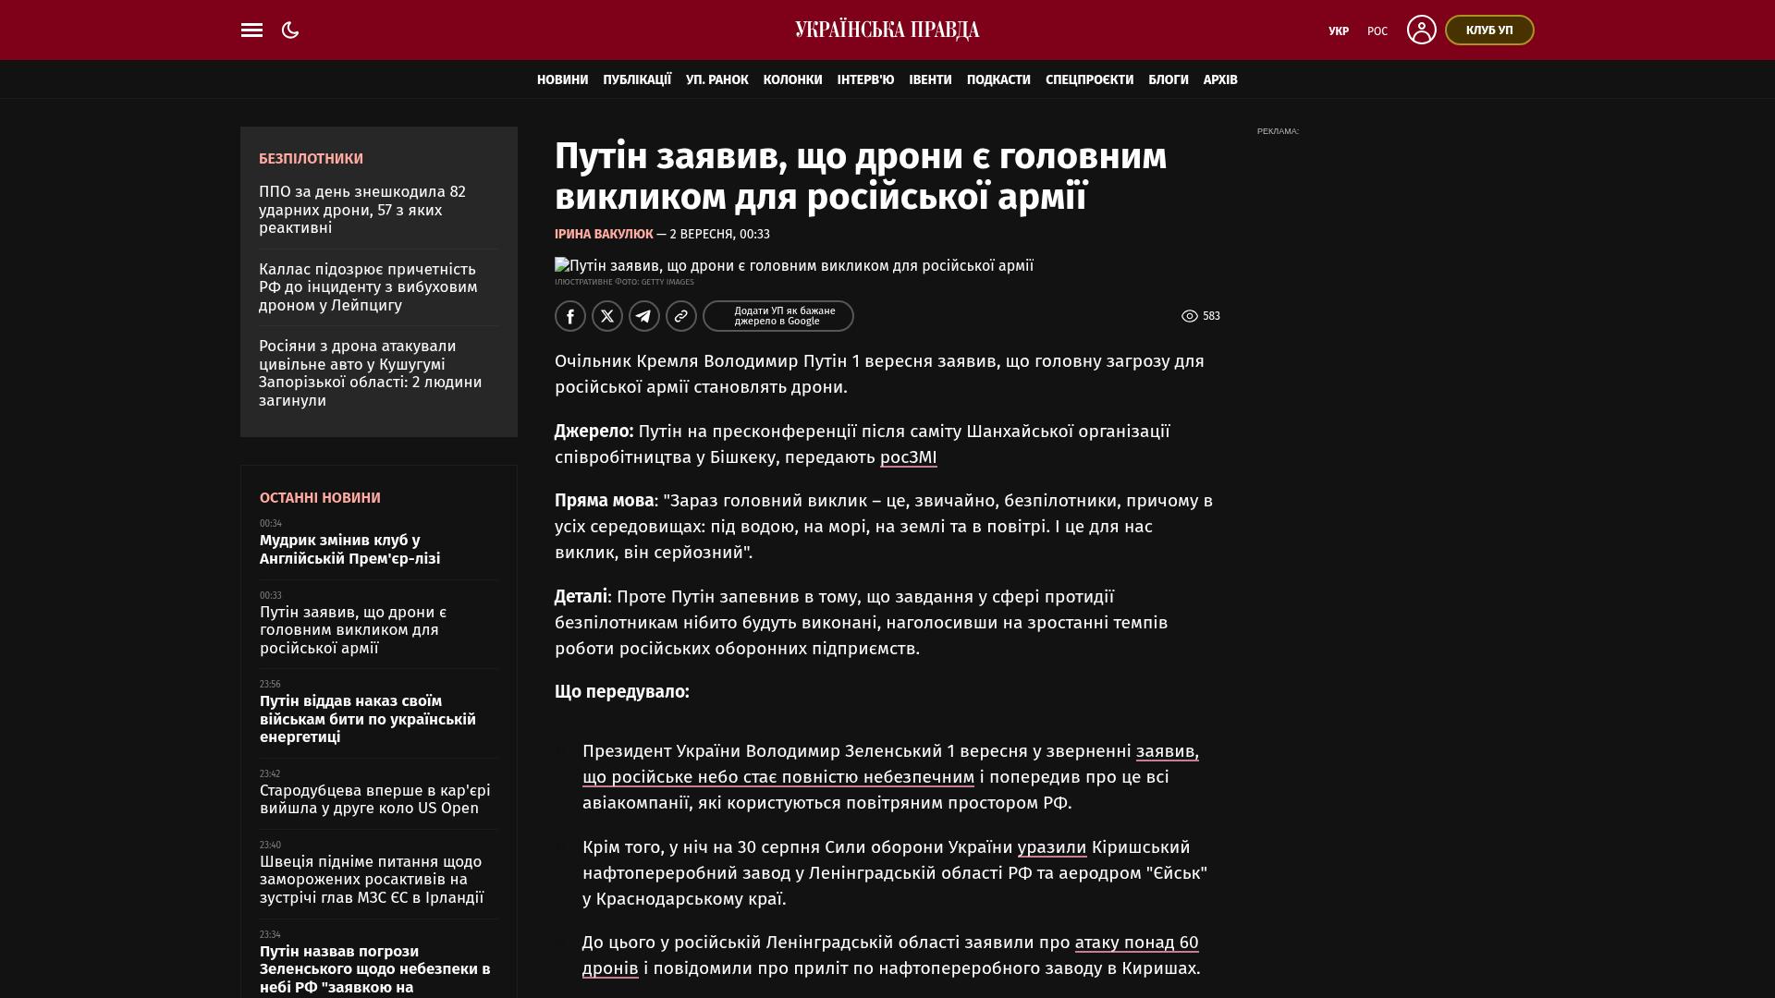Go to the ПОДКАСТИ section
Image resolution: width=1775 pixels, height=998 pixels.
tap(998, 79)
